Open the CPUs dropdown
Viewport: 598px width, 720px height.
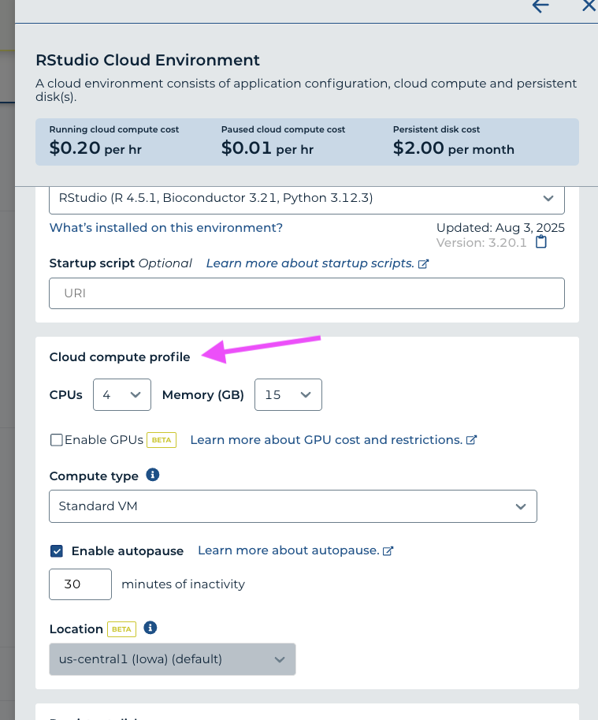tap(122, 395)
